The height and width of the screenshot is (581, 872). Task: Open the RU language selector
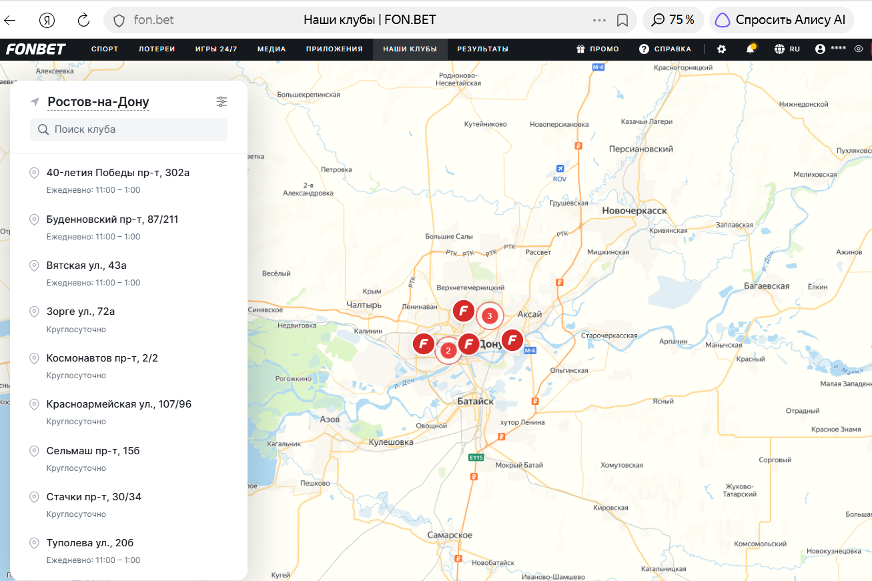click(787, 49)
